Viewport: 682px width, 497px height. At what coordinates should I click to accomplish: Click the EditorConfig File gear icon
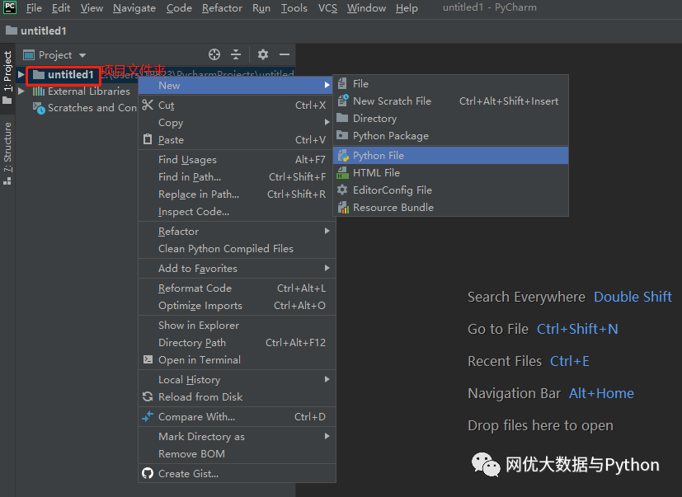pos(343,190)
